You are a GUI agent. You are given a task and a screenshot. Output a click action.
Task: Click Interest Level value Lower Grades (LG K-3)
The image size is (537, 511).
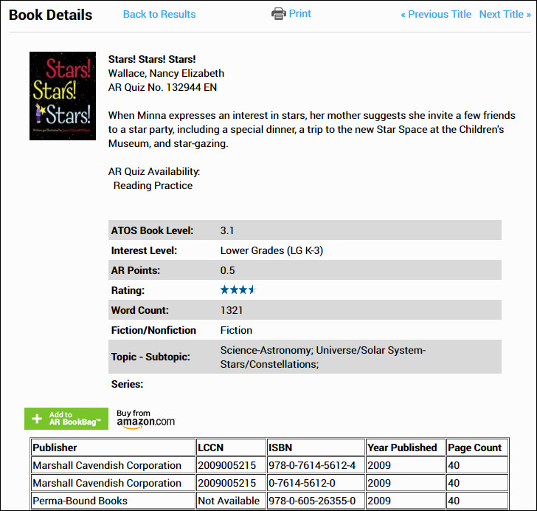tap(271, 250)
